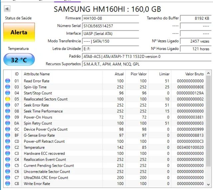Select status orb of Spin-Up Time
Viewport: 213px width, 190px height.
(8, 87)
